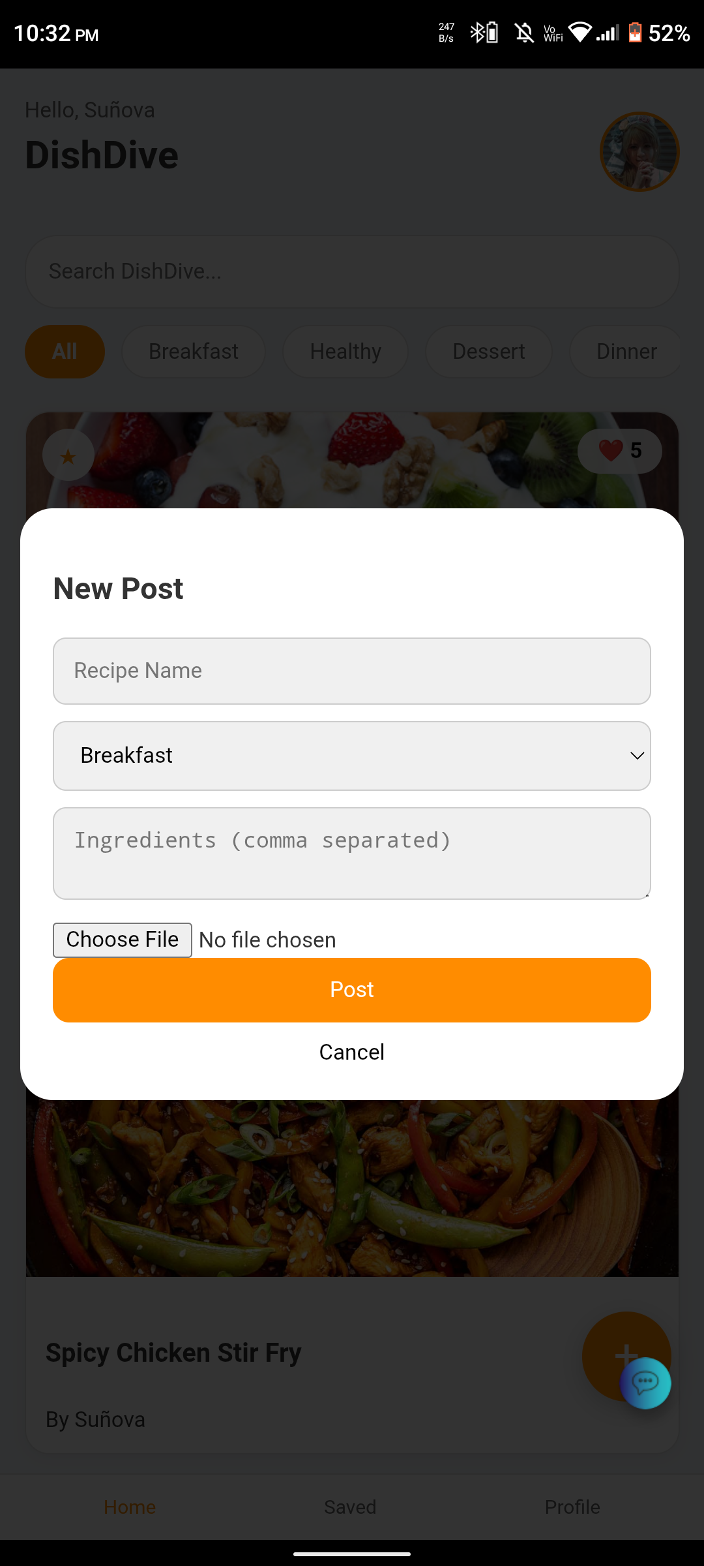Click the Ingredients text area
The height and width of the screenshot is (1566, 704).
click(x=352, y=853)
